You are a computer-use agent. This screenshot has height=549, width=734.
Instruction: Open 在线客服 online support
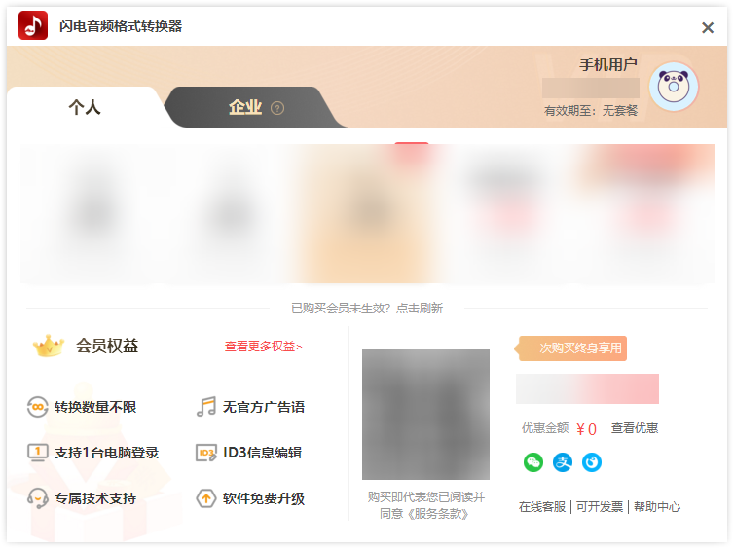(542, 507)
